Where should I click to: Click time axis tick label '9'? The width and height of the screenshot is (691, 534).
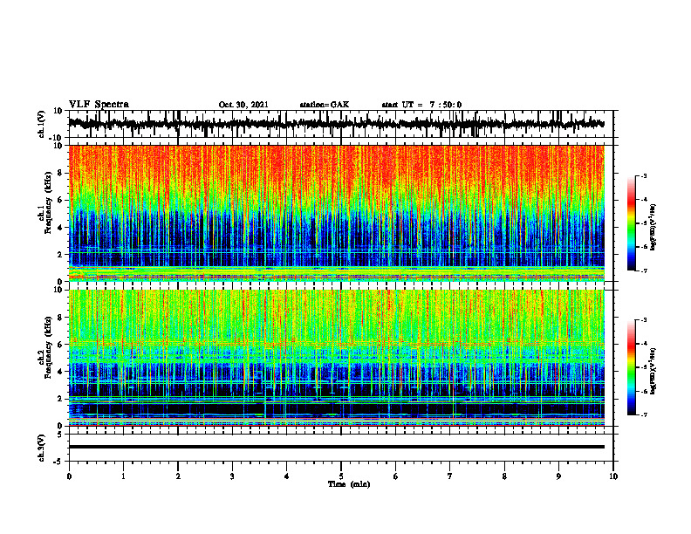coord(558,476)
